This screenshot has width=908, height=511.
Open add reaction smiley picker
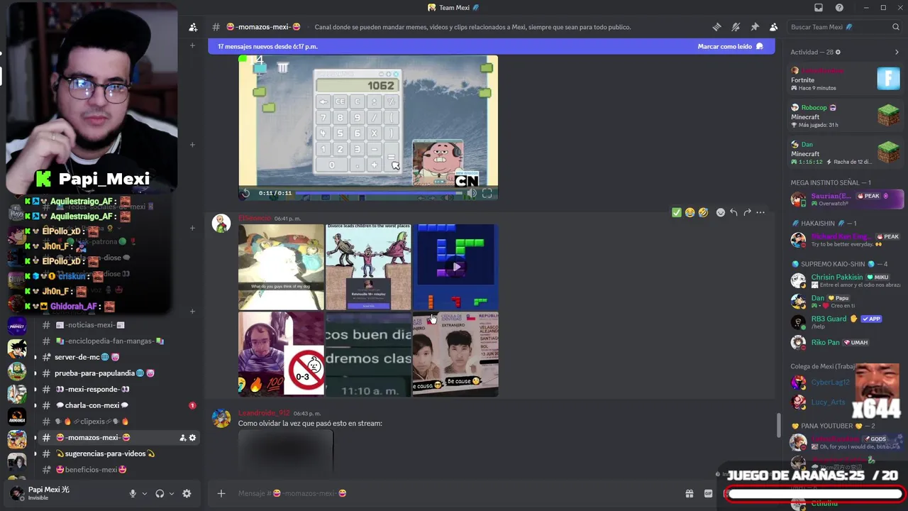(x=721, y=212)
